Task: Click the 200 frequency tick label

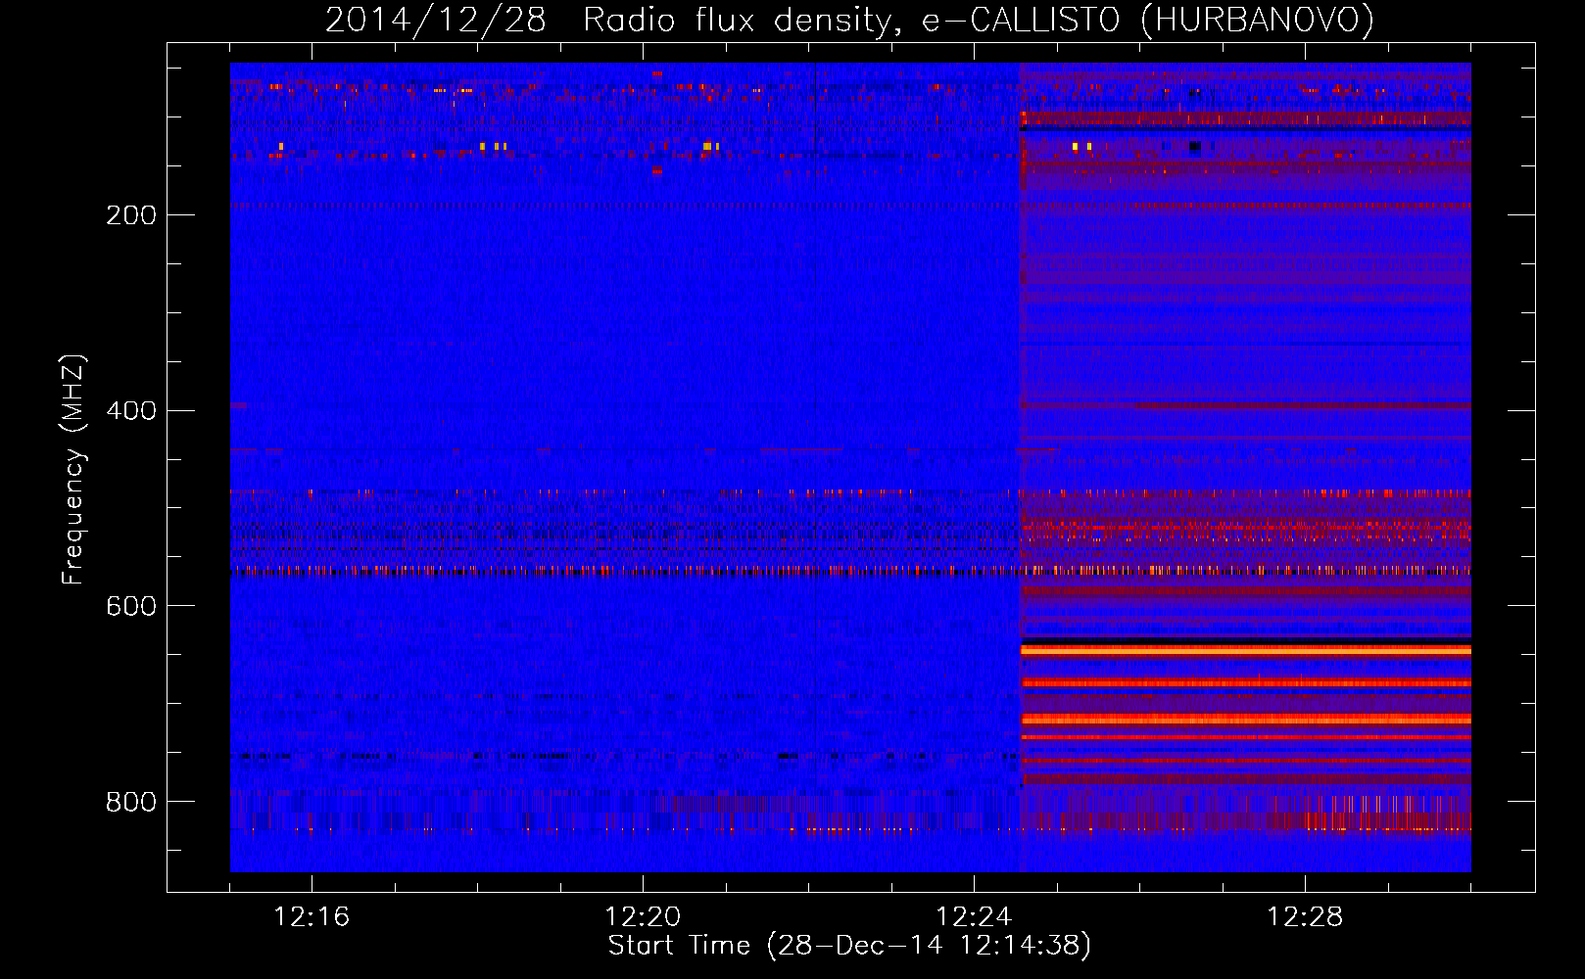Action: pos(131,214)
